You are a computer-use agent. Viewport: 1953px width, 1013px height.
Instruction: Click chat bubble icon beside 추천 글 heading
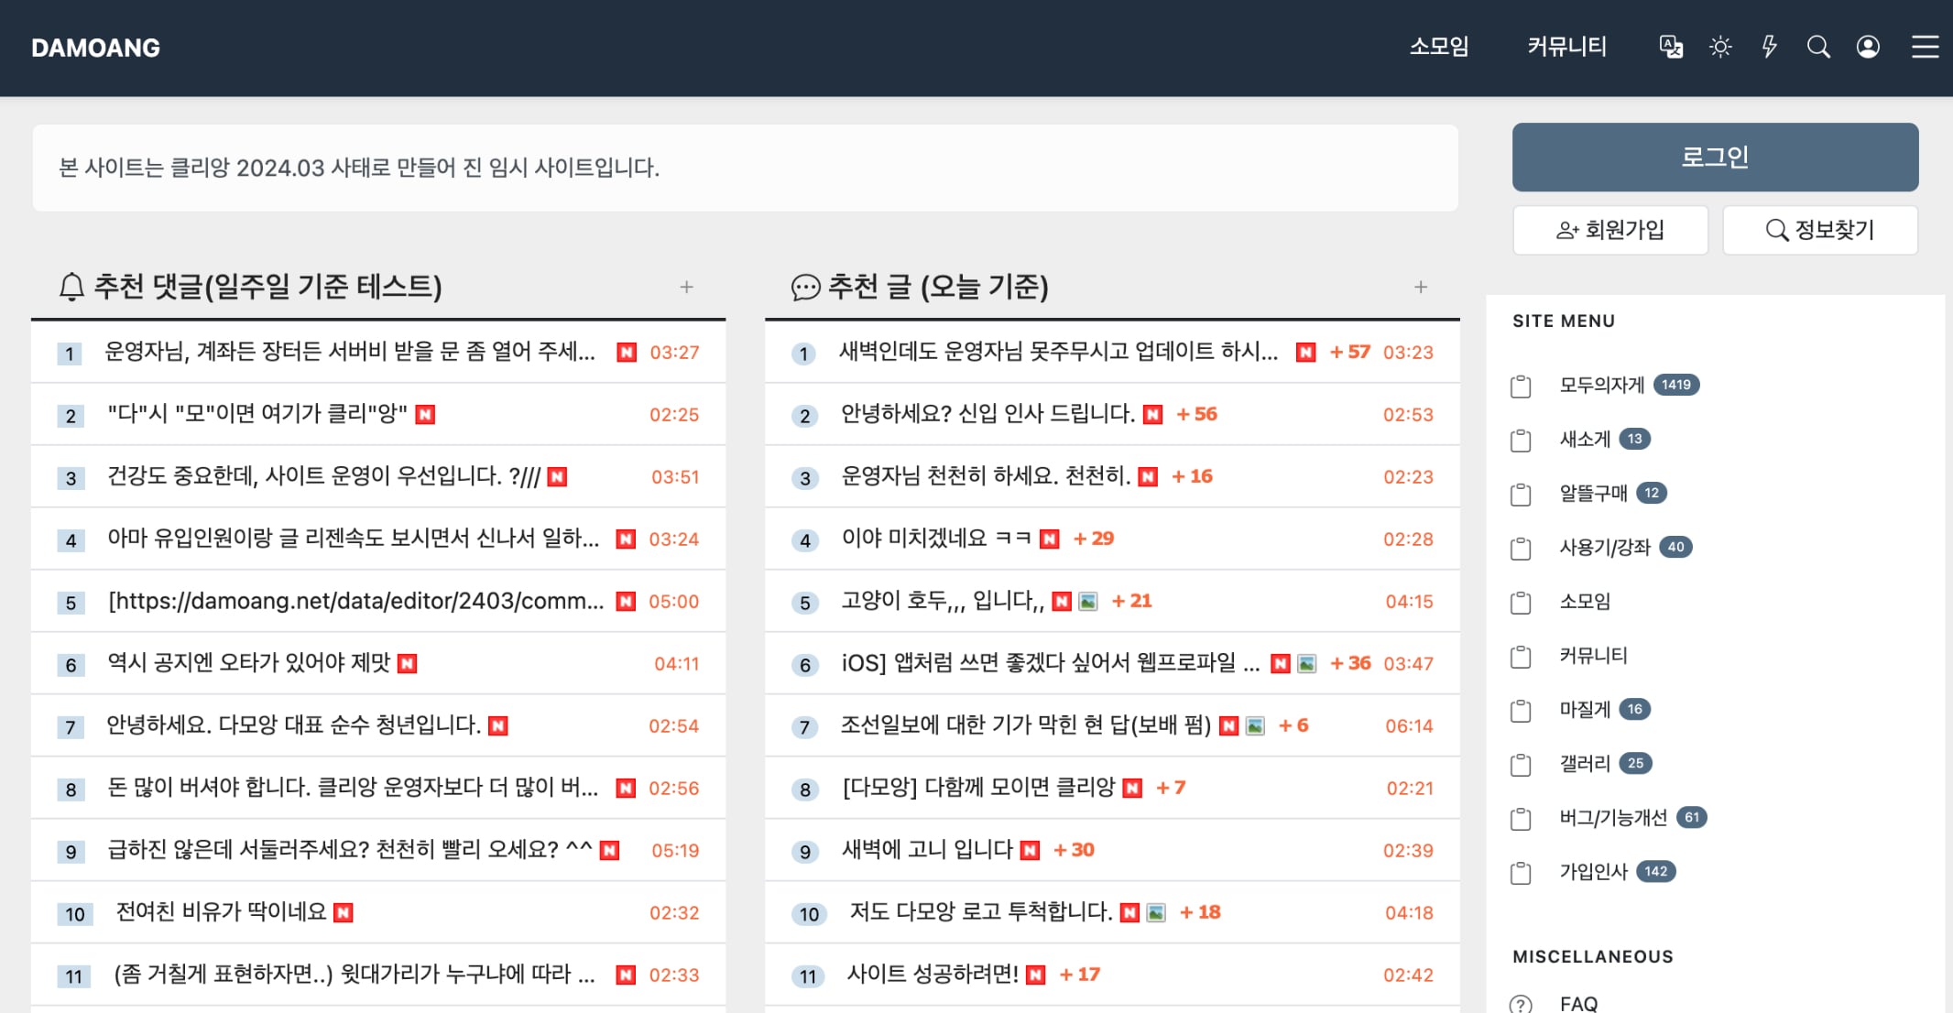pyautogui.click(x=805, y=288)
